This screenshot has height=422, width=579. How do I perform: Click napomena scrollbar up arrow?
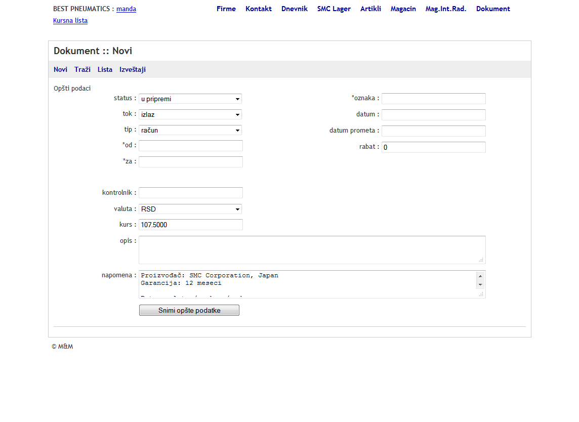(x=480, y=276)
